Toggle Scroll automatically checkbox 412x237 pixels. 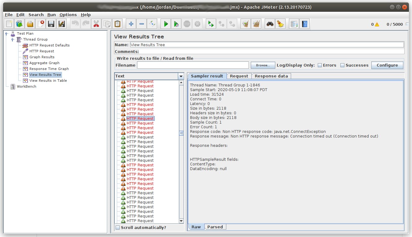(117, 228)
